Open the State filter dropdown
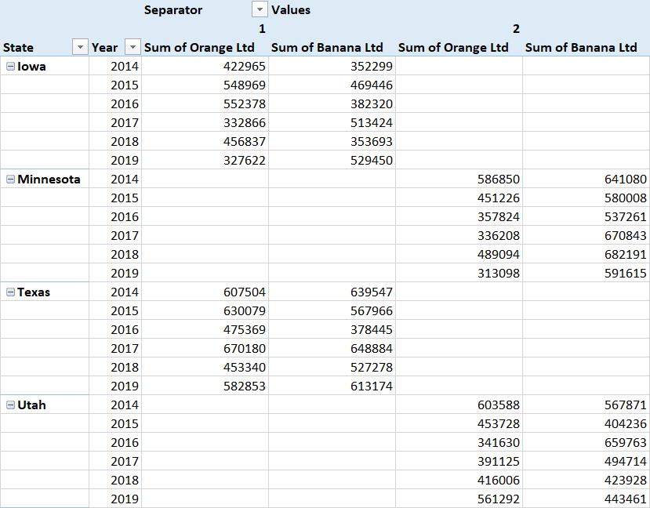 point(80,47)
